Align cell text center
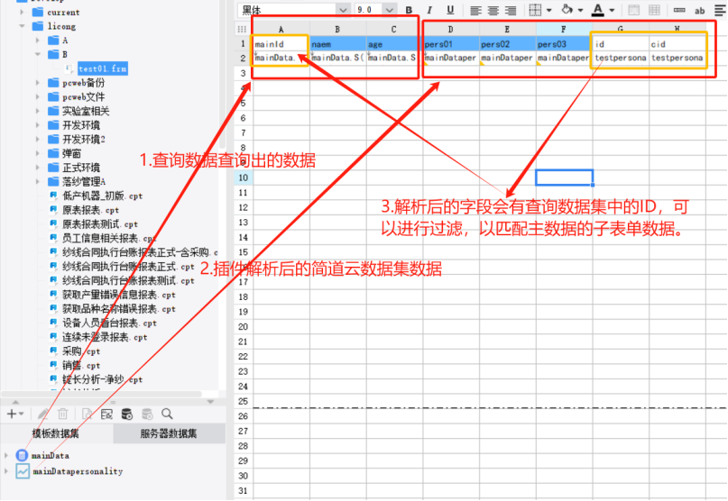 coord(493,10)
